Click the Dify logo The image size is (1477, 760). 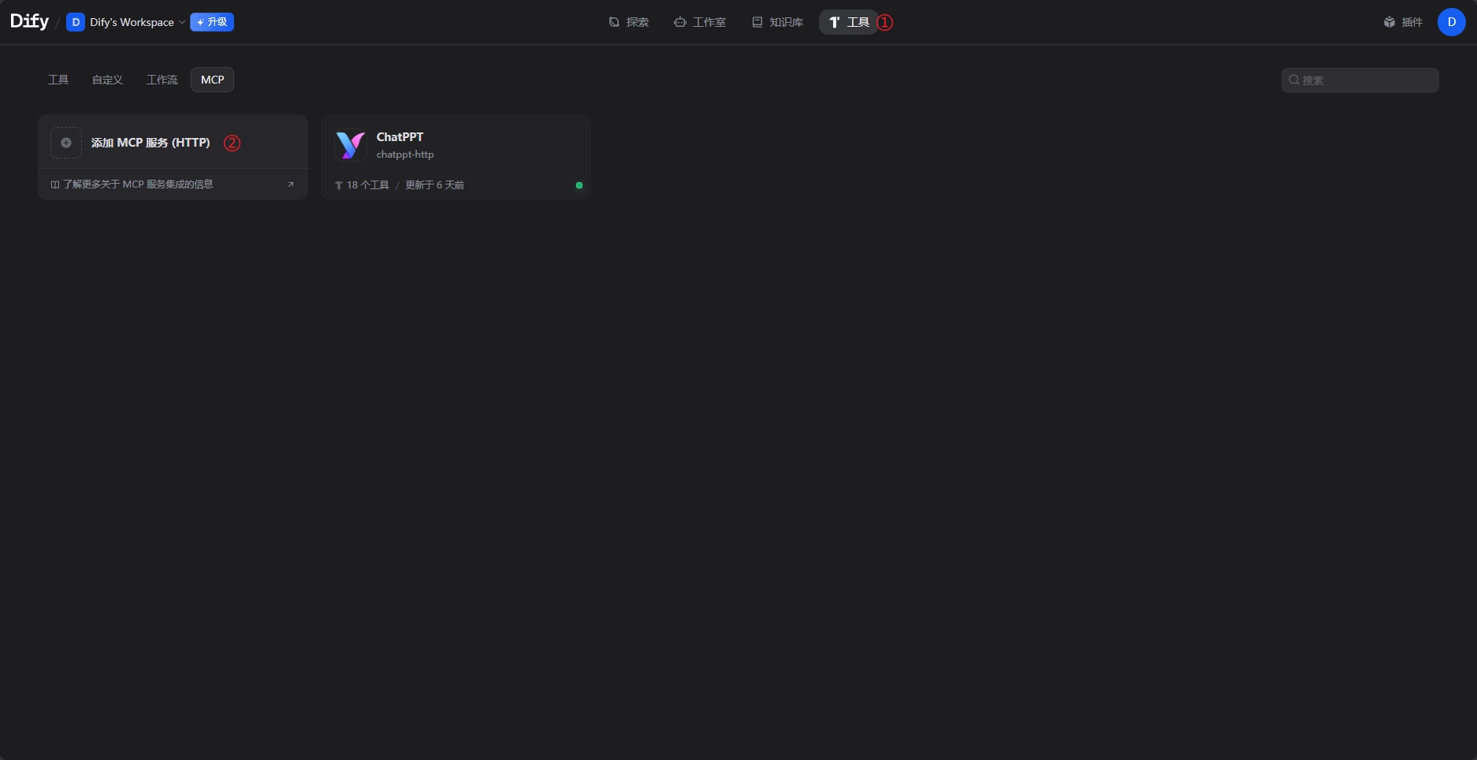pos(29,21)
